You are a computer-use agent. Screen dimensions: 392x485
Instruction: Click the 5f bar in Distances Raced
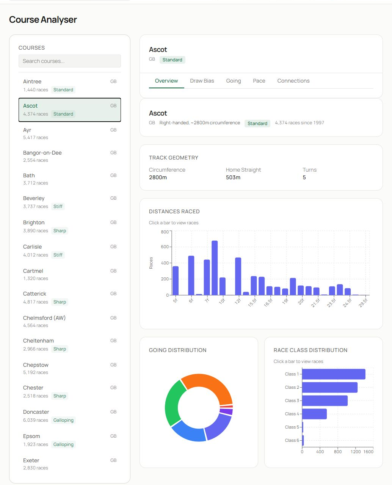(x=176, y=281)
